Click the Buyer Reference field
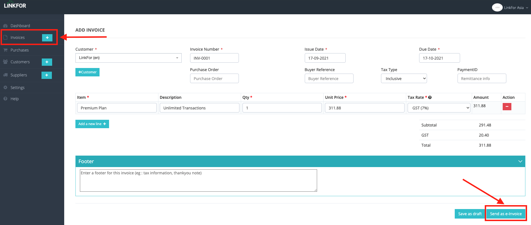The image size is (531, 225). tap(329, 78)
